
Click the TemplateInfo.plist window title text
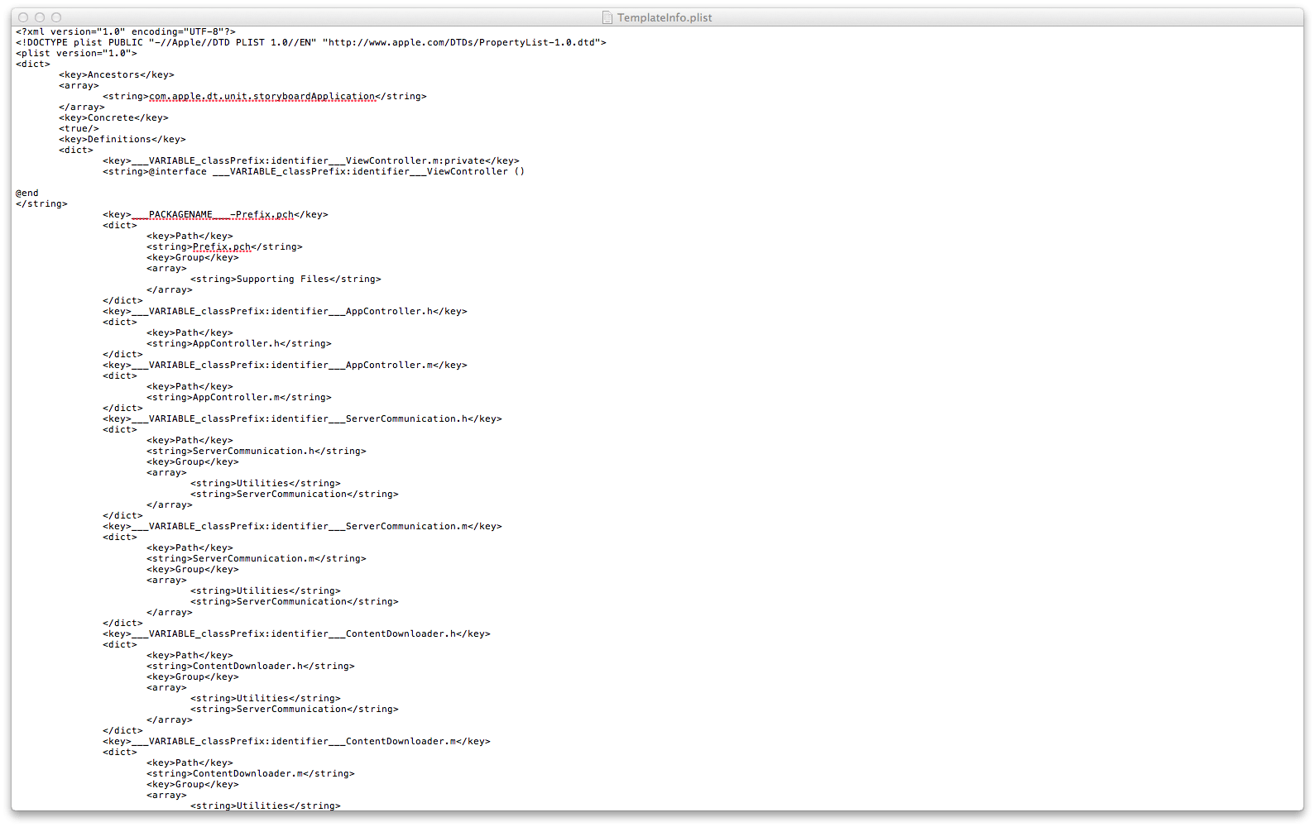point(665,17)
